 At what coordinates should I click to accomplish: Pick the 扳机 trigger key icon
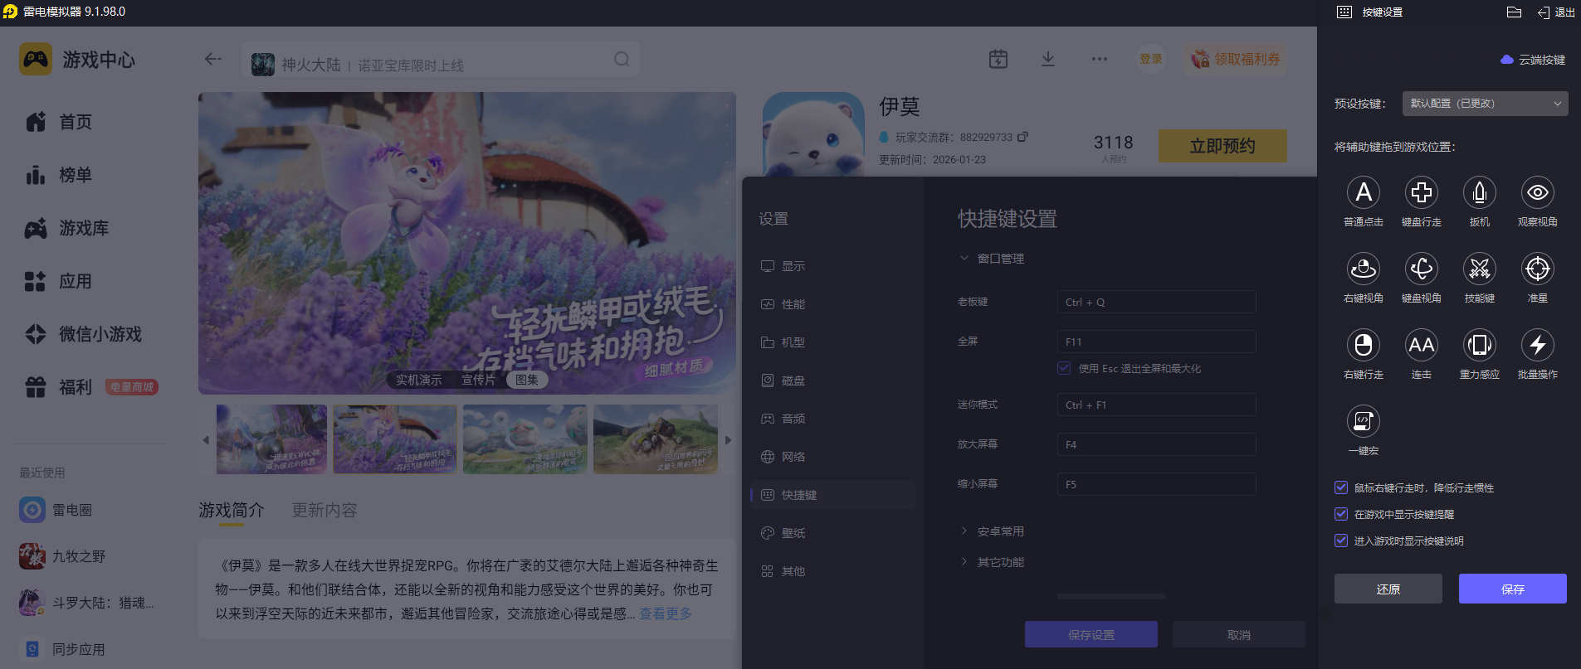pyautogui.click(x=1479, y=192)
